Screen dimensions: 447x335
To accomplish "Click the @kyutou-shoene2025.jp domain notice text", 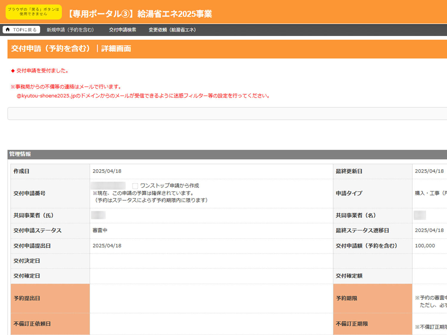I will (x=143, y=96).
